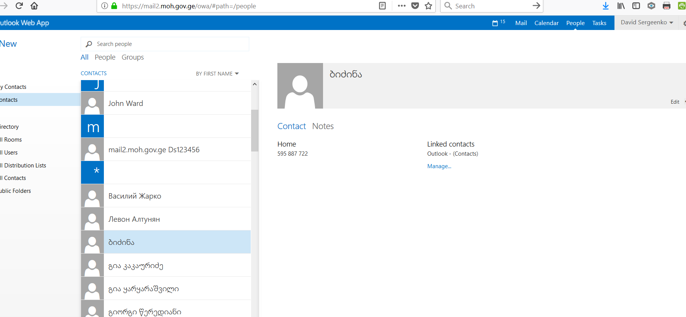Toggle reader view icon in address bar

[382, 6]
